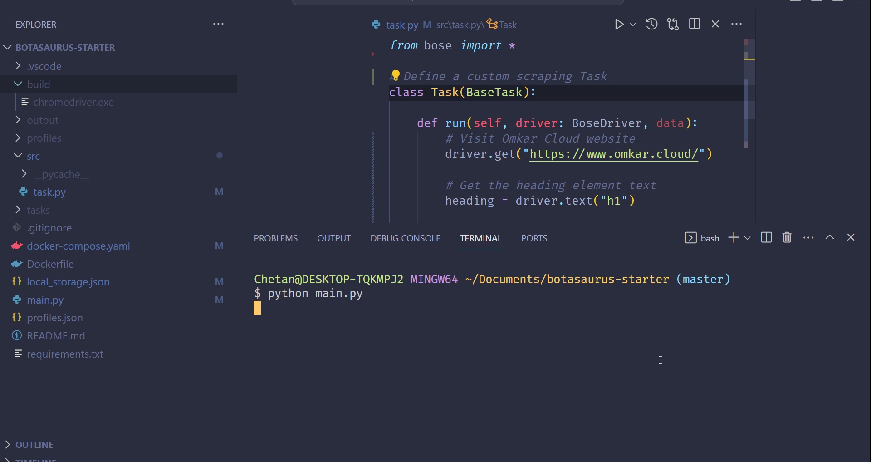Image resolution: width=871 pixels, height=462 pixels.
Task: Switch to the OUTPUT panel tab
Action: click(x=334, y=238)
